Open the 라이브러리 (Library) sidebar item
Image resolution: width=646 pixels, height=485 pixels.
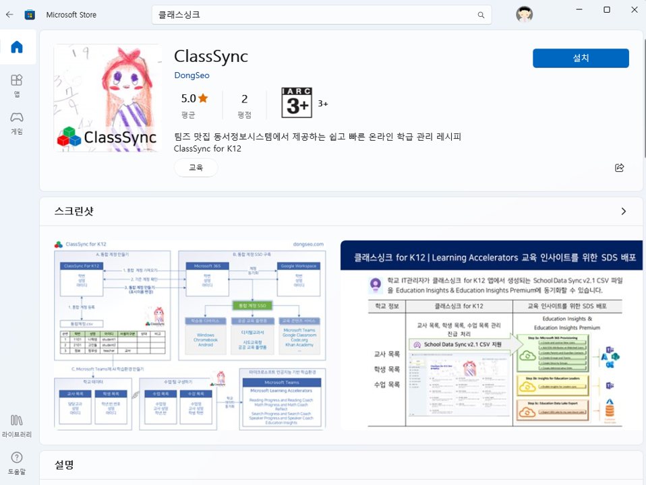tap(17, 426)
